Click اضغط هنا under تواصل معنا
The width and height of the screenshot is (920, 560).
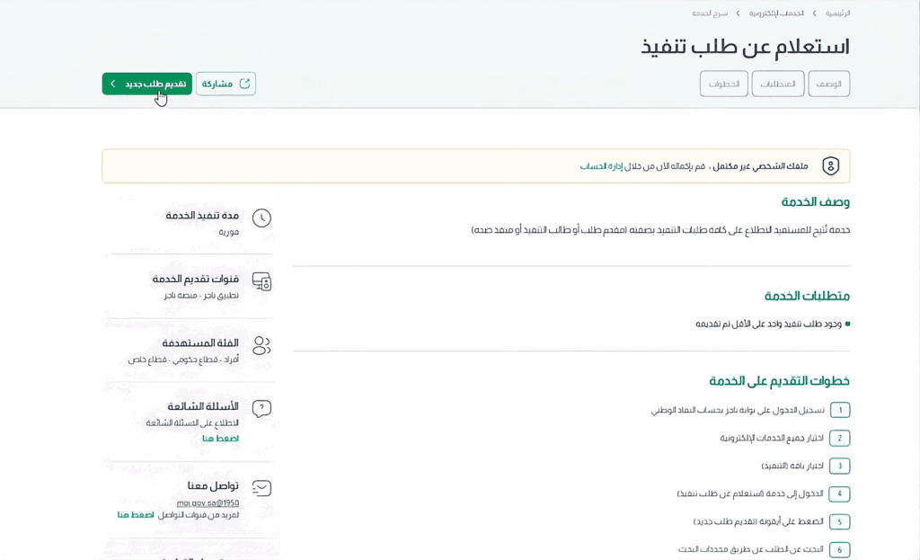136,515
